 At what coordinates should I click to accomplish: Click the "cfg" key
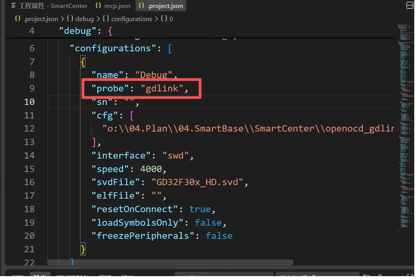(x=105, y=116)
